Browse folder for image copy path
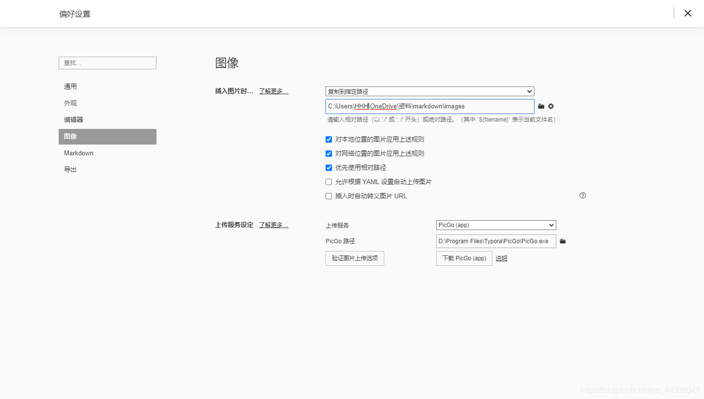Screen dimensions: 704x399 point(541,106)
